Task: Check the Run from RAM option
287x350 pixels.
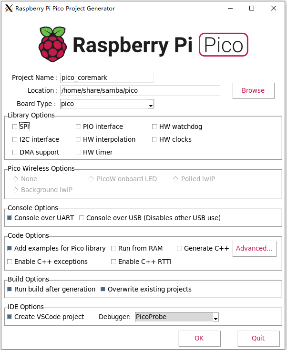Action: click(x=113, y=248)
